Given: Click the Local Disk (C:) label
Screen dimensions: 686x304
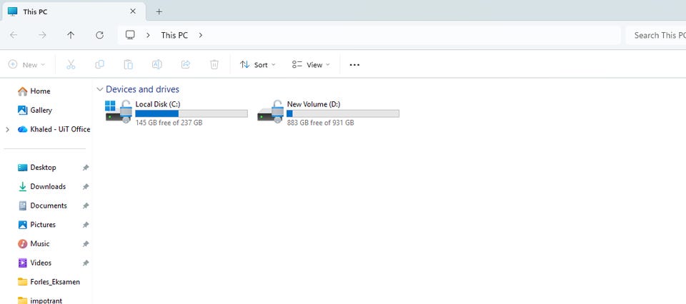Looking at the screenshot, I should click(158, 104).
